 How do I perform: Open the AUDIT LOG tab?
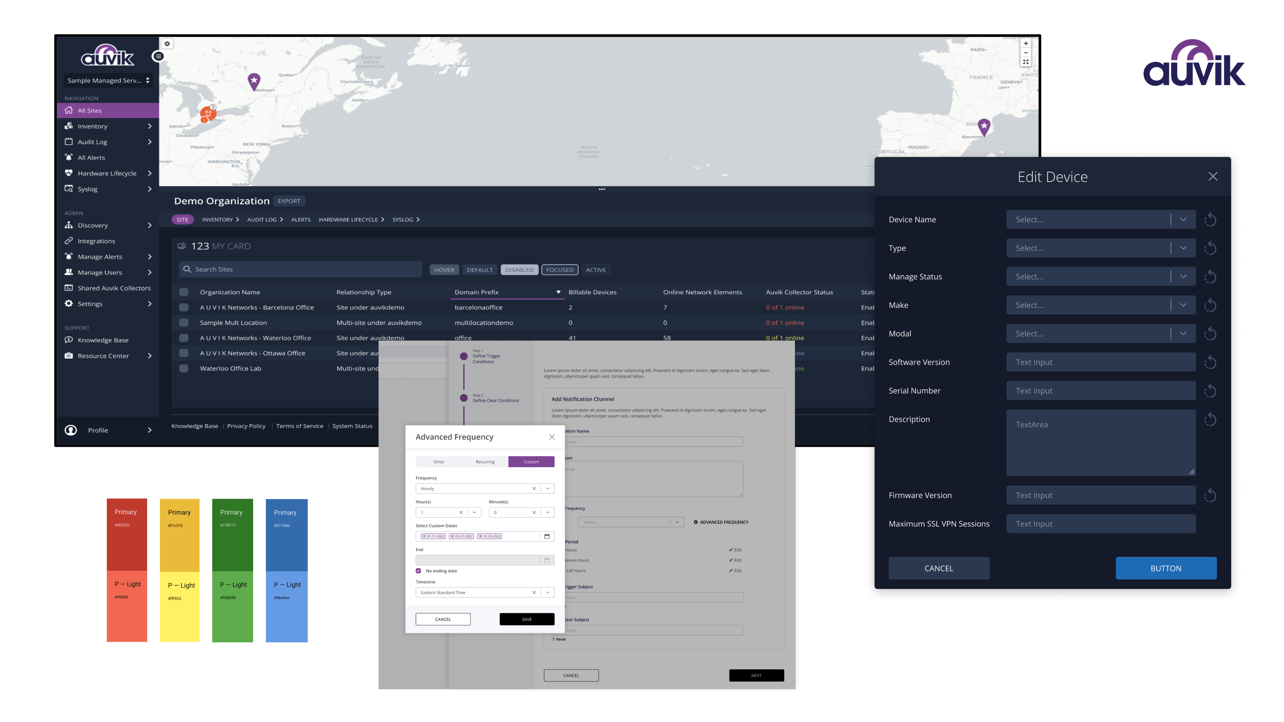tap(265, 220)
